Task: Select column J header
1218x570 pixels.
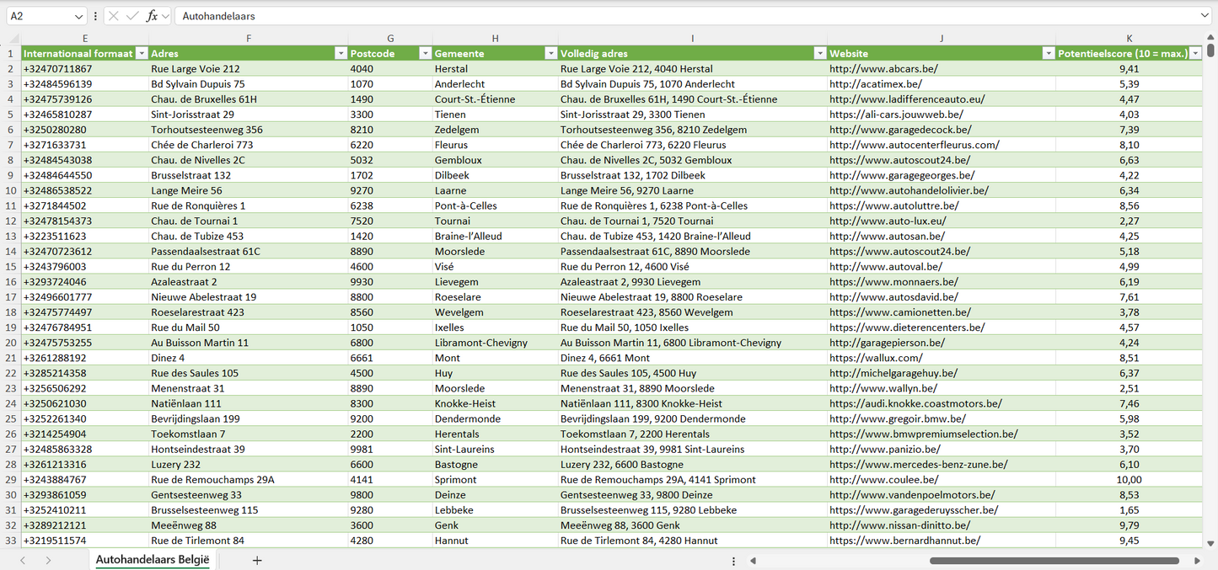Action: pyautogui.click(x=941, y=38)
